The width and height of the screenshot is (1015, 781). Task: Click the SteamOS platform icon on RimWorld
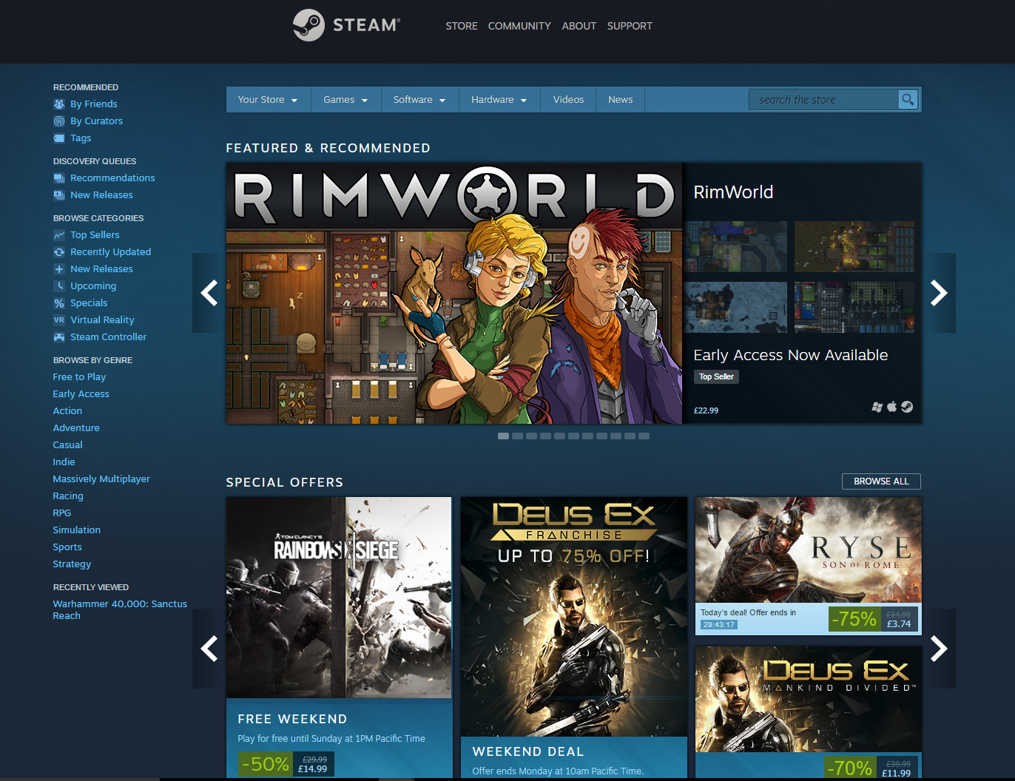click(907, 407)
